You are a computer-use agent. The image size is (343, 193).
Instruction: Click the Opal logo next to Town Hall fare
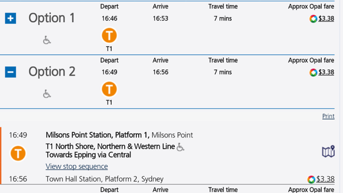[311, 179]
